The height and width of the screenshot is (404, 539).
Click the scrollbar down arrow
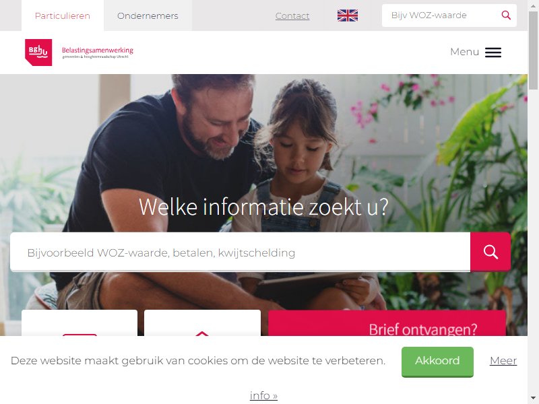coord(533,399)
